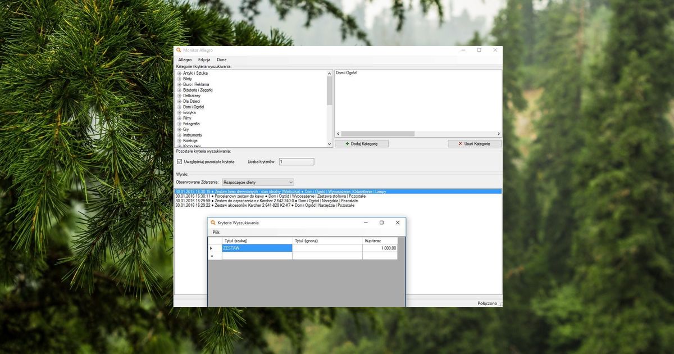Click the Liczba kryteriów input field
Image resolution: width=674 pixels, height=354 pixels.
pos(296,161)
